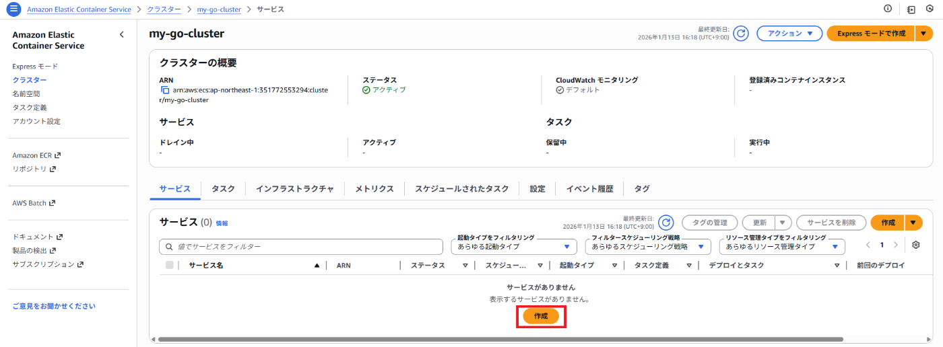Click ご意見をお聞かせください feedback link
Screen dimensions: 943x347
[x=54, y=306]
